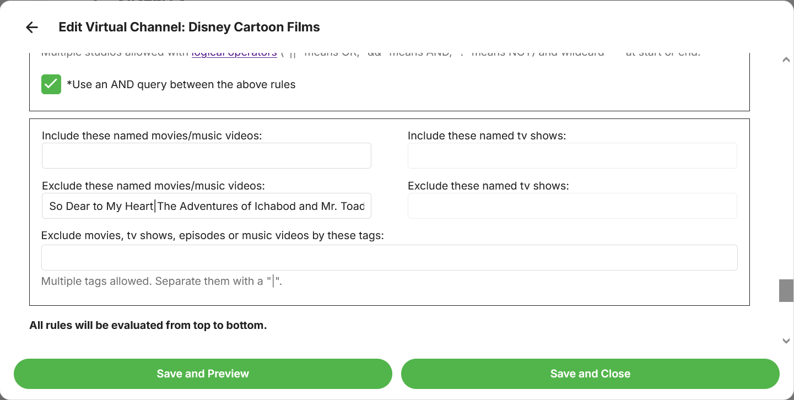
Task: Click the 'Include these named movies/music videos' label
Action: coord(152,136)
